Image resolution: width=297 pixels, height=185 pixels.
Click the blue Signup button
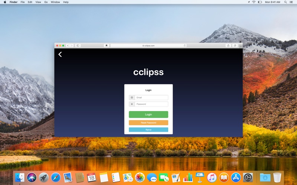coord(148,130)
